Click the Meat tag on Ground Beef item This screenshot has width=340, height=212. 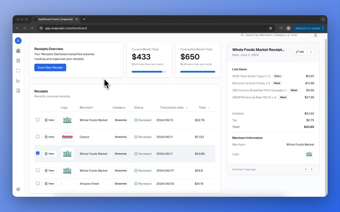[x=283, y=98]
